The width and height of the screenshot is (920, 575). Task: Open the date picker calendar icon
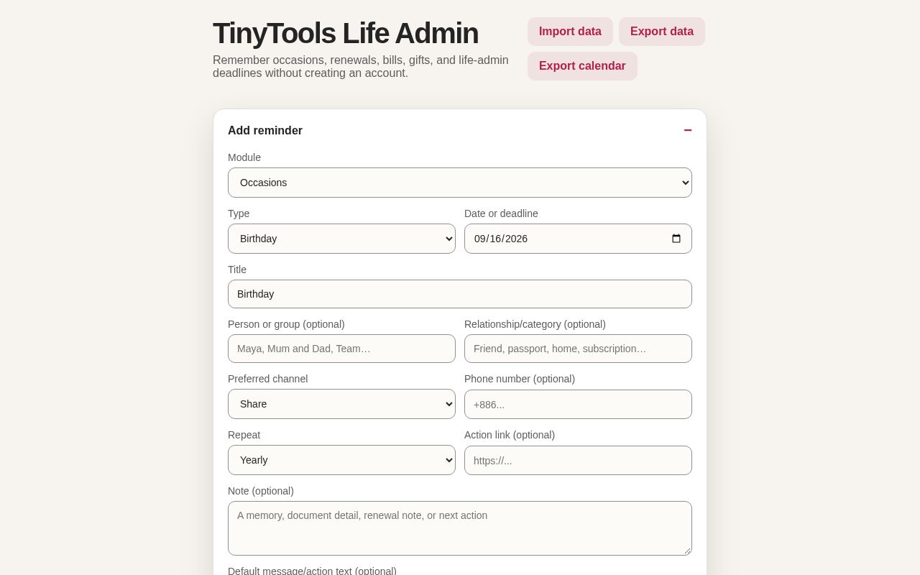click(676, 239)
